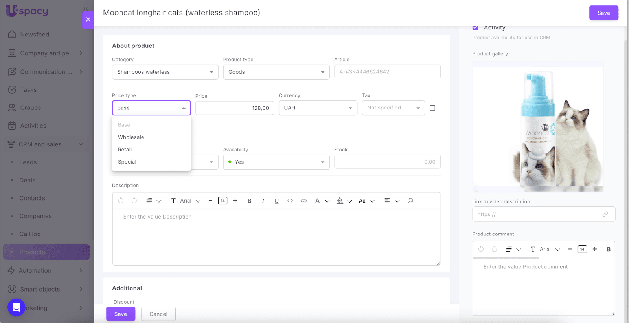The image size is (629, 323).
Task: Expand the Currency UAH dropdown
Action: (x=318, y=108)
